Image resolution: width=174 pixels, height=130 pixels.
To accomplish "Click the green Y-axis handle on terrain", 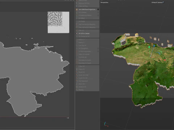I will [x=149, y=47].
